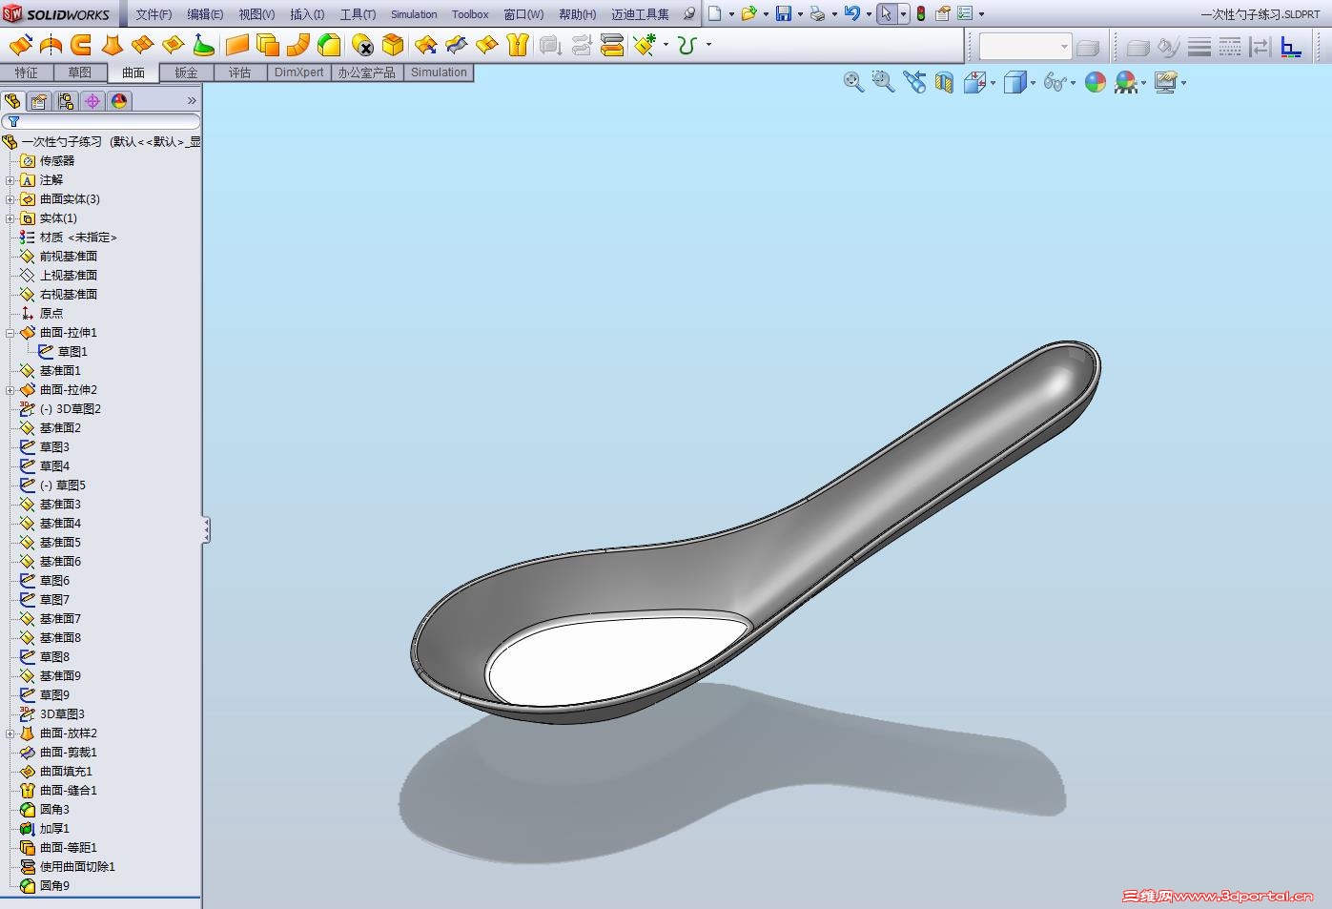Click the feature tree filter field

click(x=101, y=122)
